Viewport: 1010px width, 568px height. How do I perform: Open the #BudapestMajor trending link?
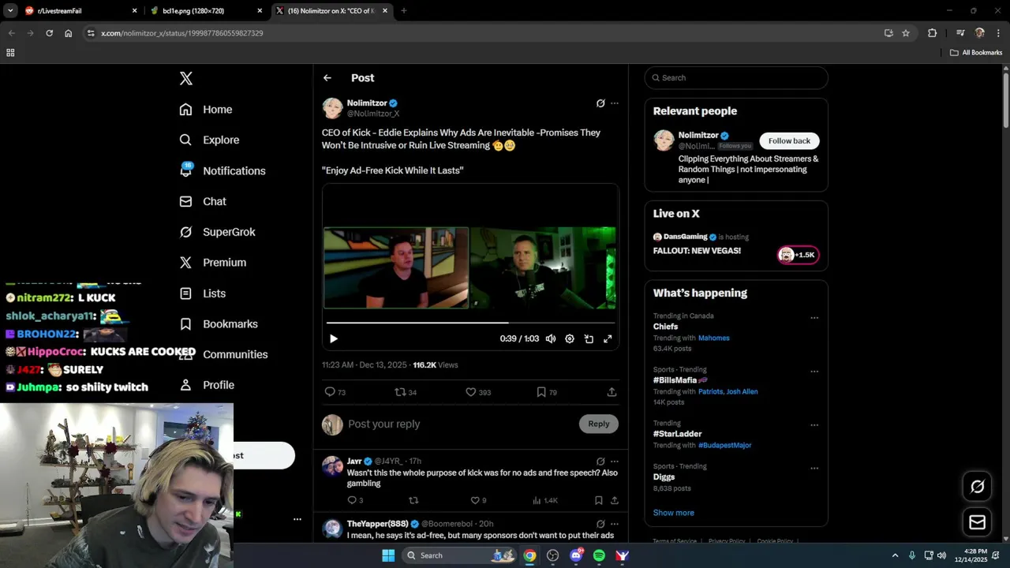[x=724, y=445]
